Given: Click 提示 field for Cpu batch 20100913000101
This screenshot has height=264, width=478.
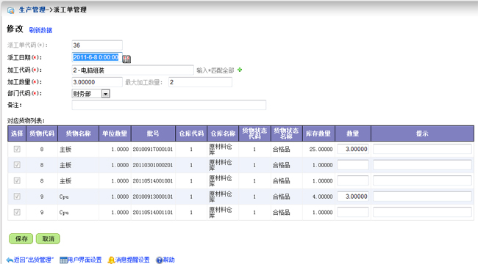Looking at the screenshot, I should 422,197.
